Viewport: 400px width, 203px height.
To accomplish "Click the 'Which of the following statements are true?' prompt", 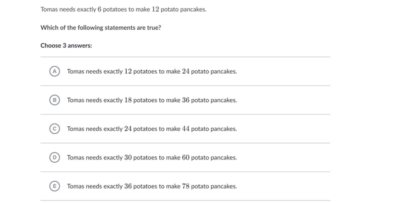I will pyautogui.click(x=101, y=27).
